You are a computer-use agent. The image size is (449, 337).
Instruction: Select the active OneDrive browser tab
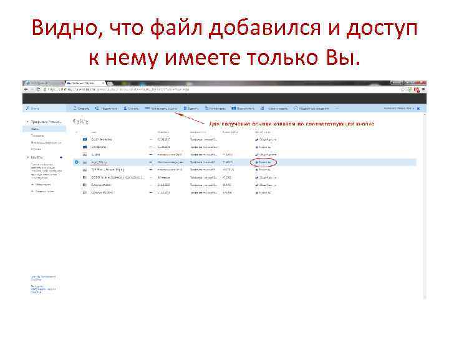85,83
